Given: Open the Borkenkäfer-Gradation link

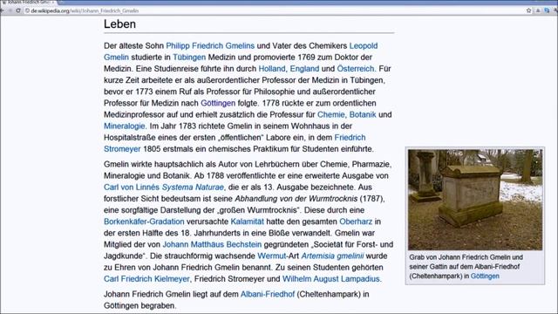Looking at the screenshot, I should [x=144, y=222].
